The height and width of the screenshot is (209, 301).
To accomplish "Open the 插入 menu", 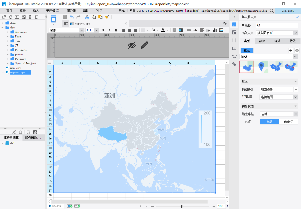I will pyautogui.click(x=36, y=11).
